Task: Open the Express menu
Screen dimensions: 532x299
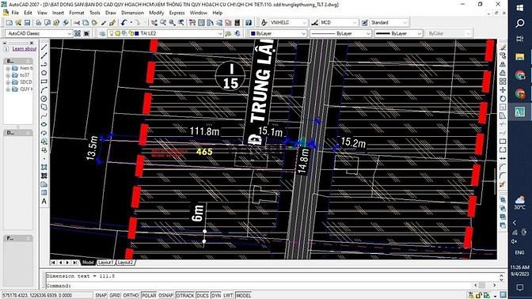Action: tap(177, 13)
